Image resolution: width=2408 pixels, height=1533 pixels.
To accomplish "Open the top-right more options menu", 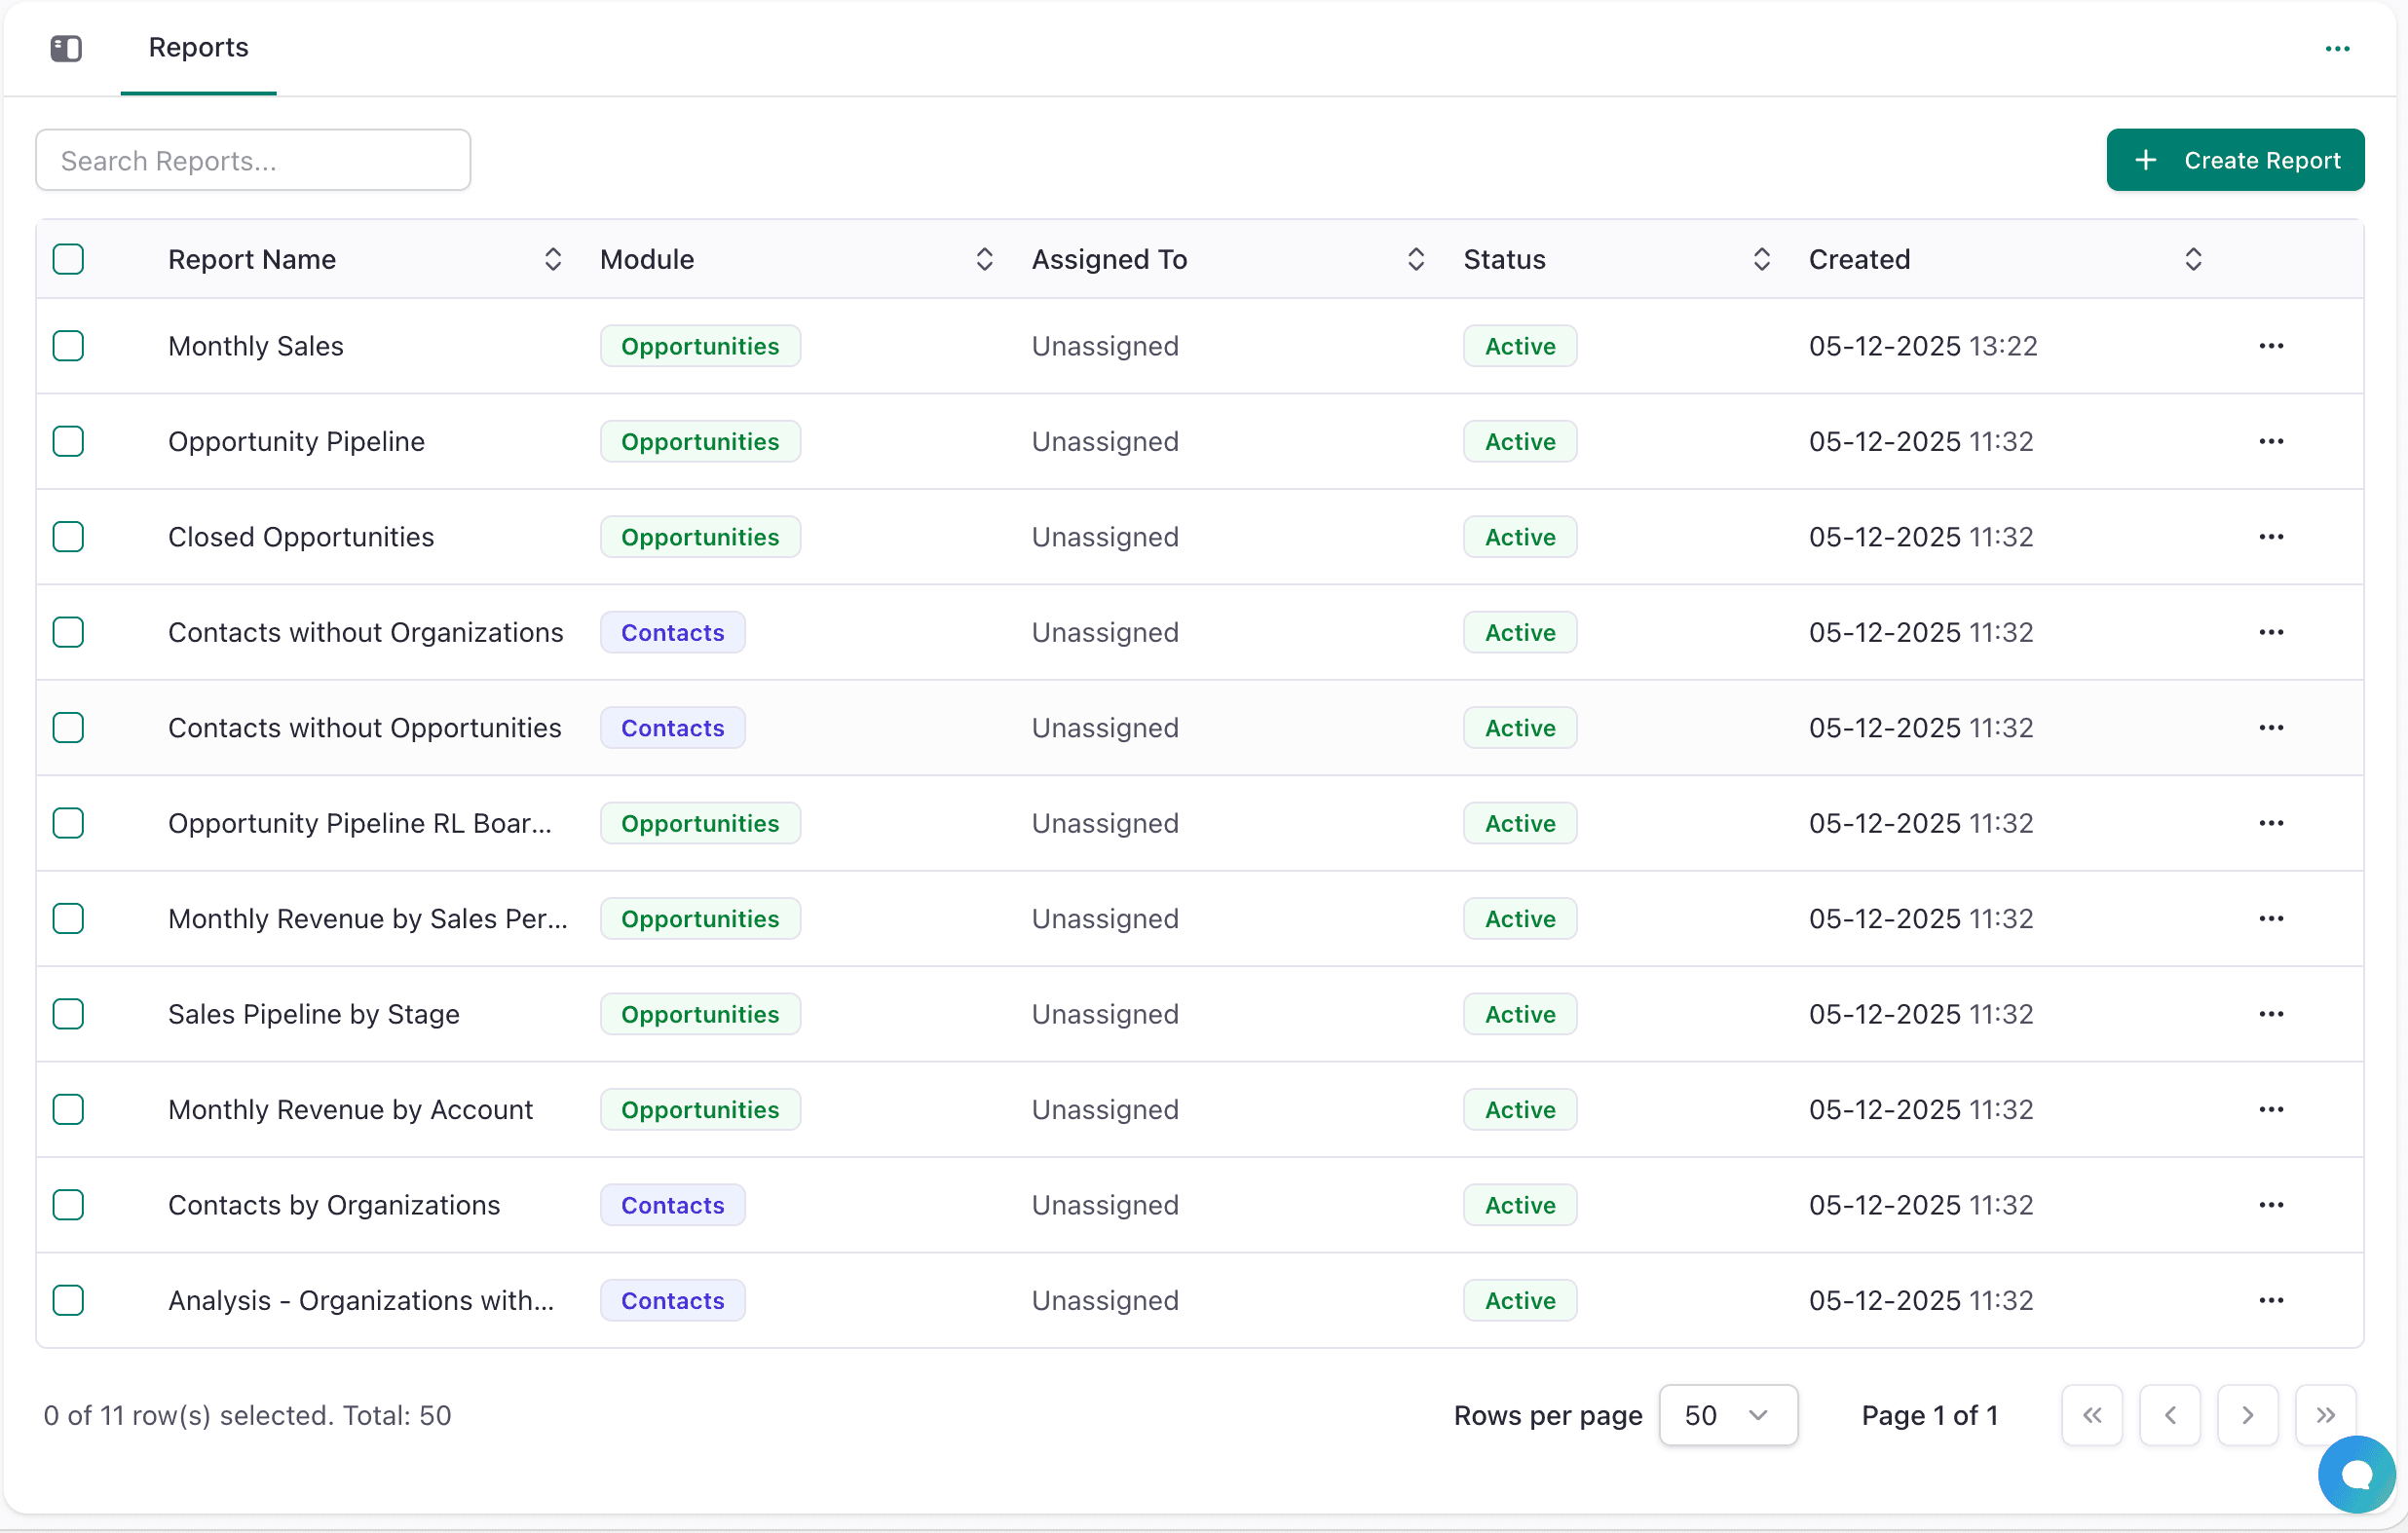I will 2337,49.
